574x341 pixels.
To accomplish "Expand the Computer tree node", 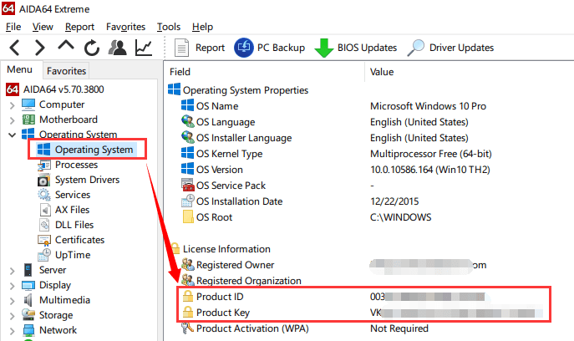I will coord(12,104).
